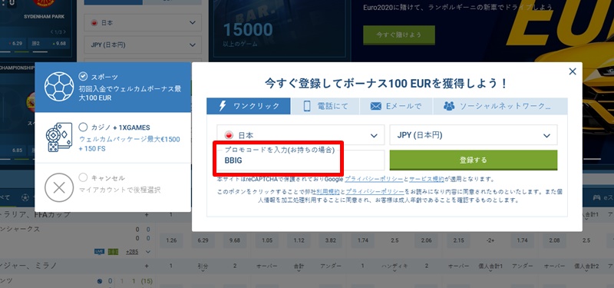
Task: Select the 3.82 odds cell
Action: click(x=331, y=240)
